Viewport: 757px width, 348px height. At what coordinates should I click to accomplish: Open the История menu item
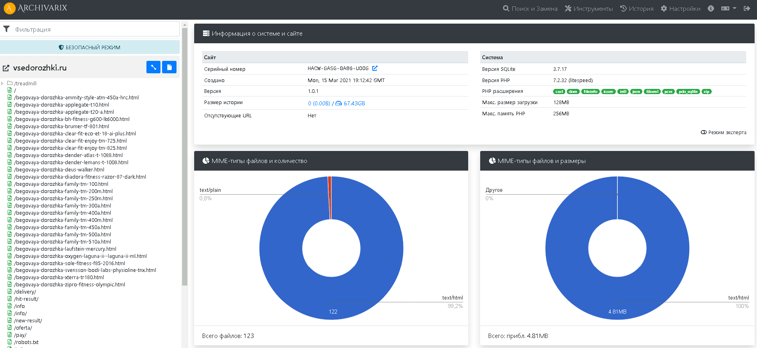(637, 8)
